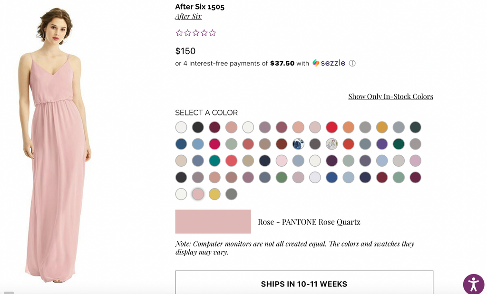
Task: Select the blue floral print swatch
Action: (298, 144)
